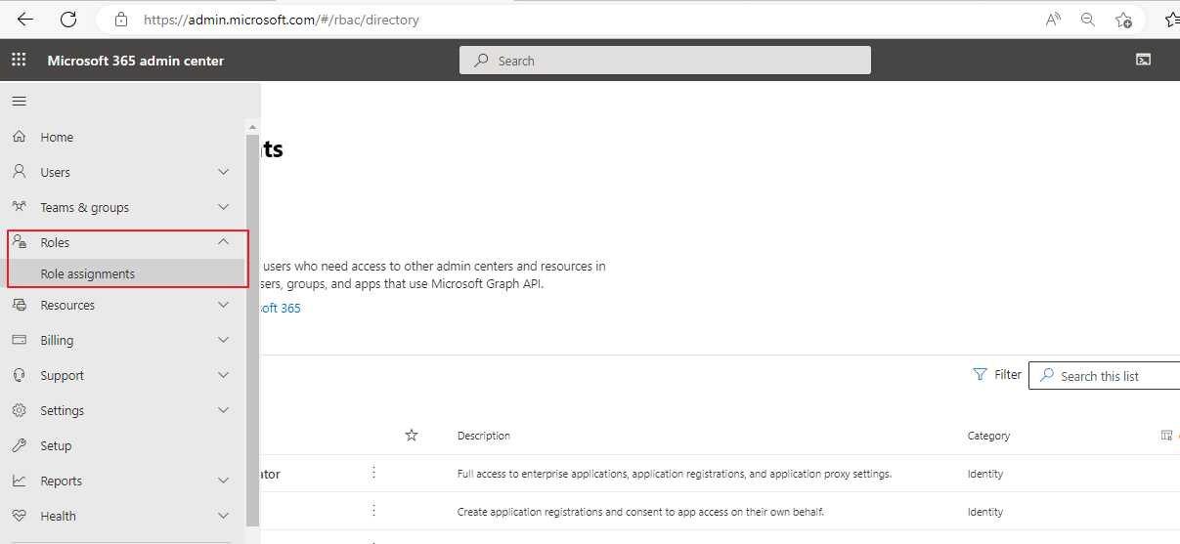Viewport: 1180px width, 544px height.
Task: Sort by the Category column header
Action: (x=988, y=436)
